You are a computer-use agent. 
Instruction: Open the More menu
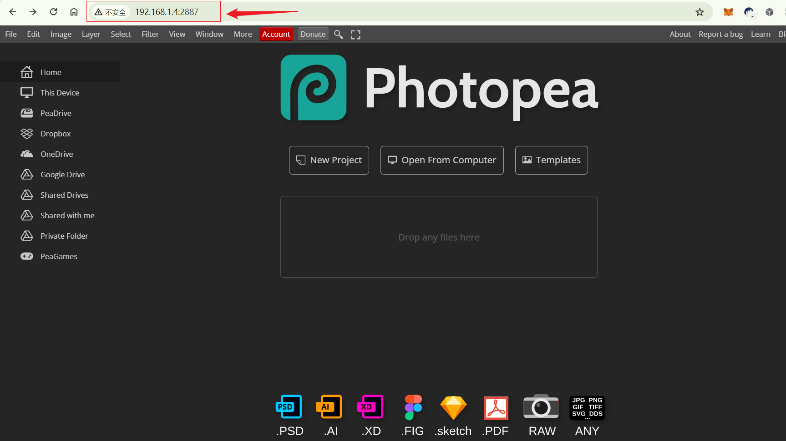[x=243, y=34]
